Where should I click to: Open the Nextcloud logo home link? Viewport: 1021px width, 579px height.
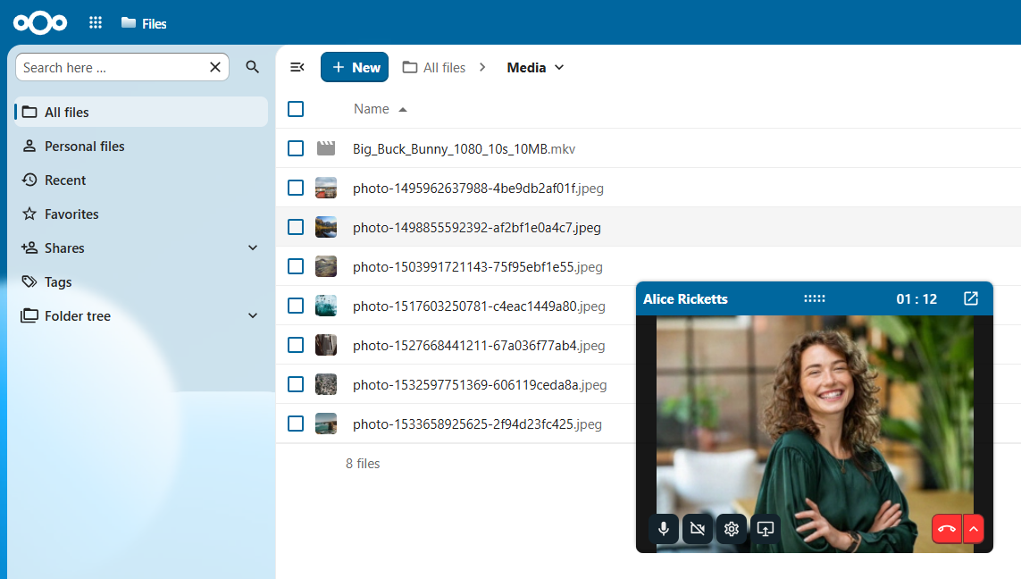[39, 23]
